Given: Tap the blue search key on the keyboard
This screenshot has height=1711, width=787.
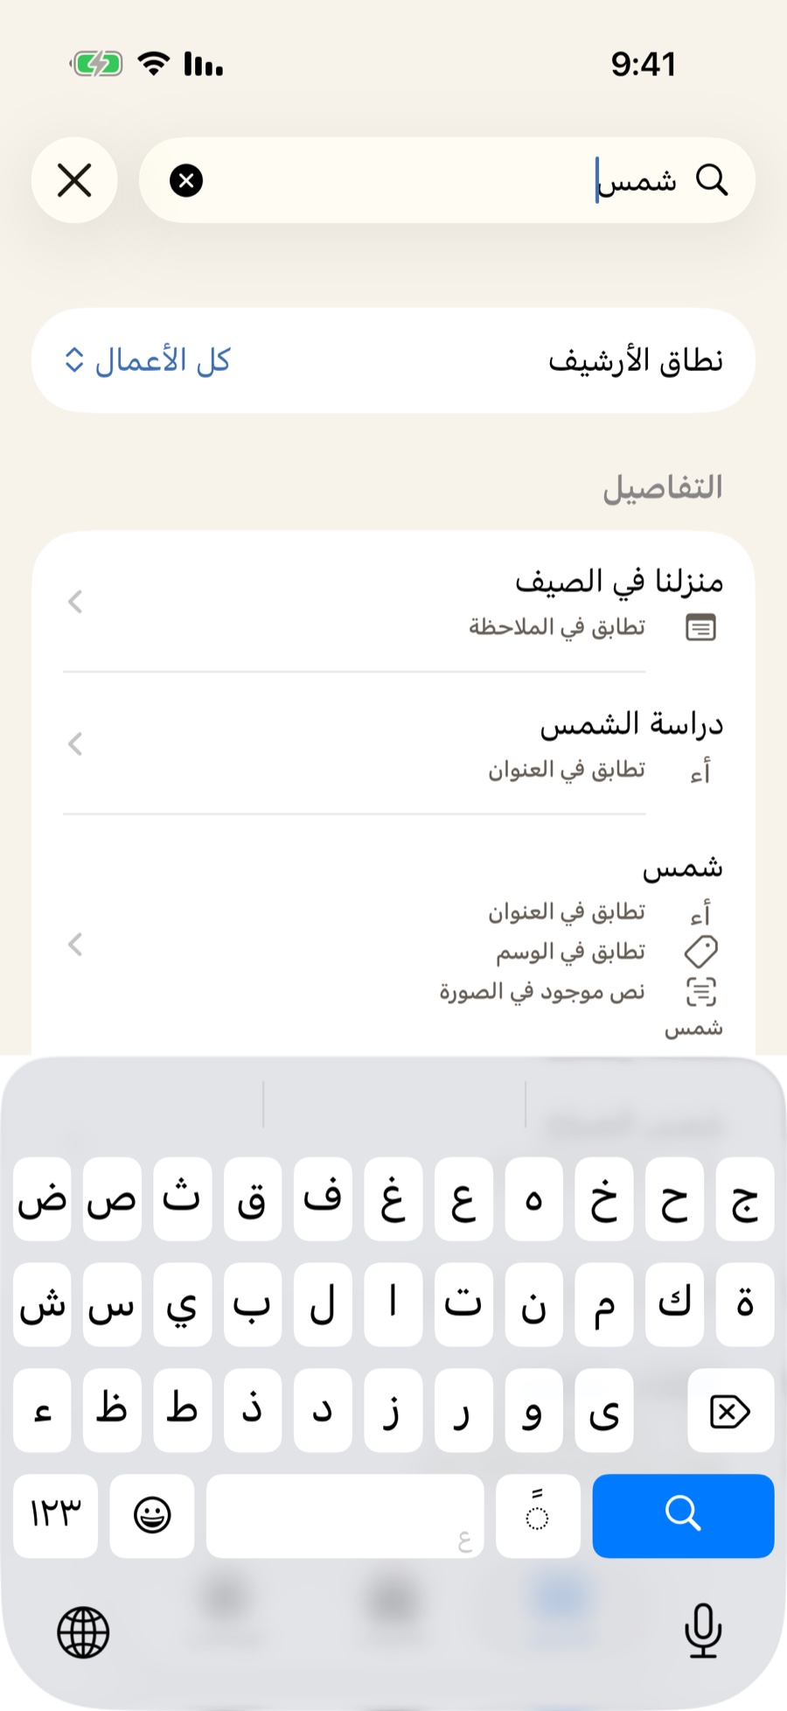Looking at the screenshot, I should pyautogui.click(x=683, y=1515).
